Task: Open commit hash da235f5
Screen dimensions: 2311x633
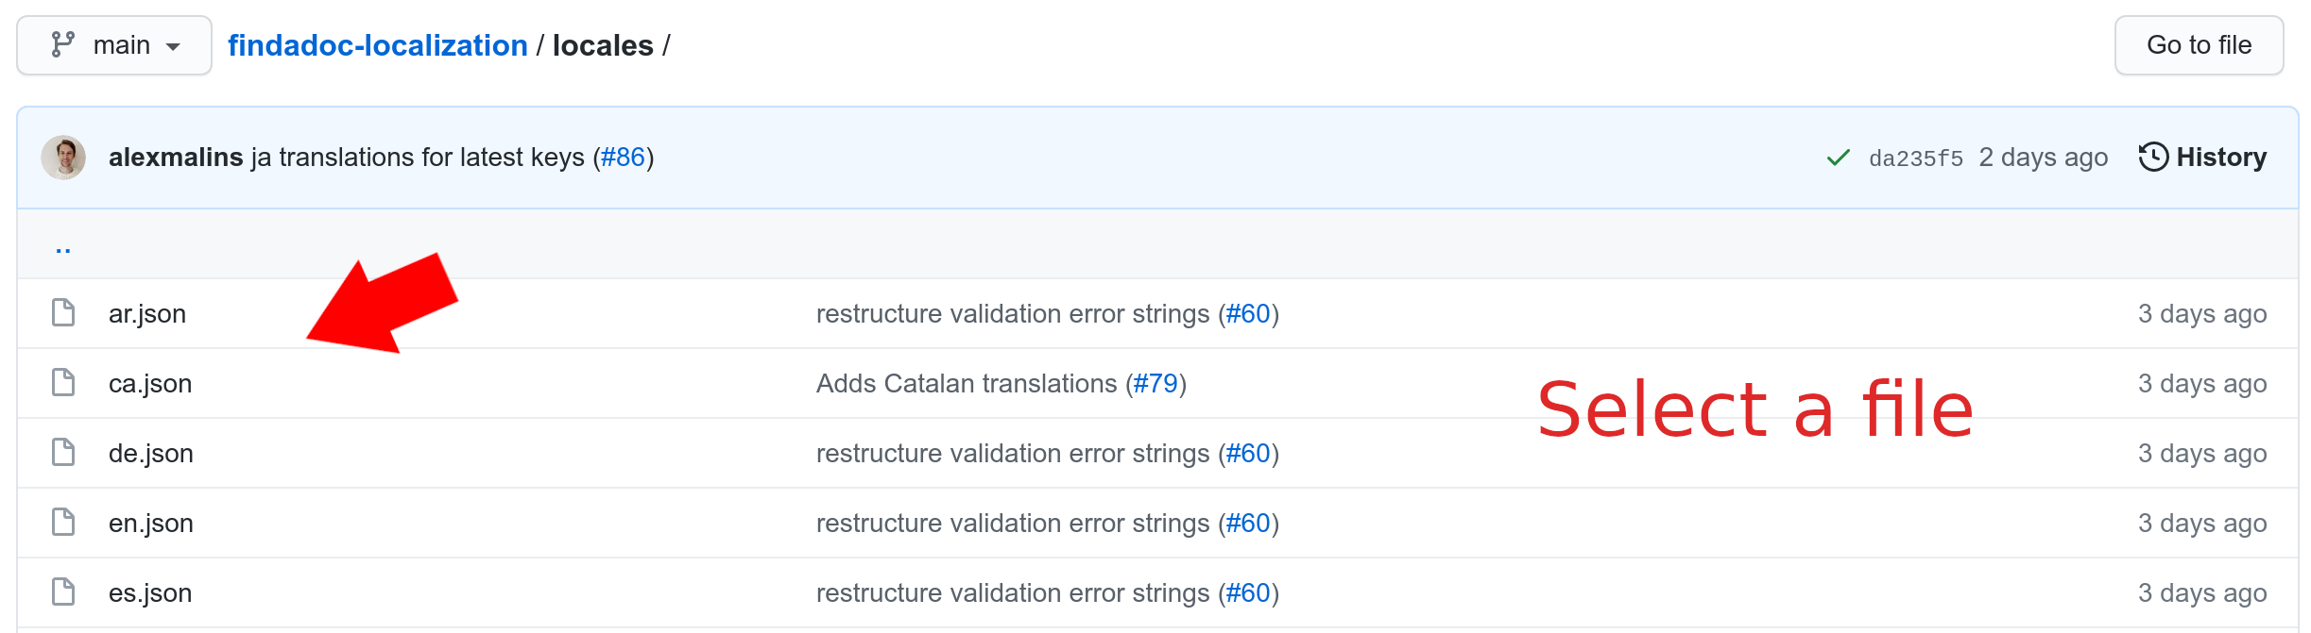Action: coord(1915,158)
